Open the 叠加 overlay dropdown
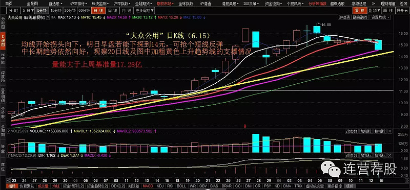Screen dimensions: 410x190 (x=374, y=10)
